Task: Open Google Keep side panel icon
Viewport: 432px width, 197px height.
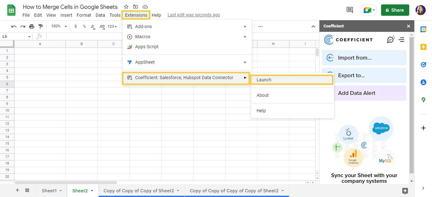Action: click(x=423, y=47)
